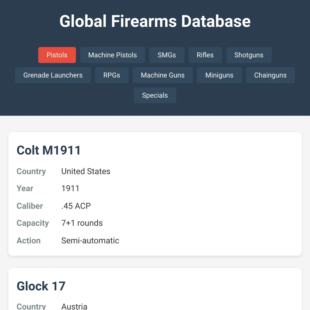
Task: Switch to the Machine Pistols category
Action: [x=112, y=55]
